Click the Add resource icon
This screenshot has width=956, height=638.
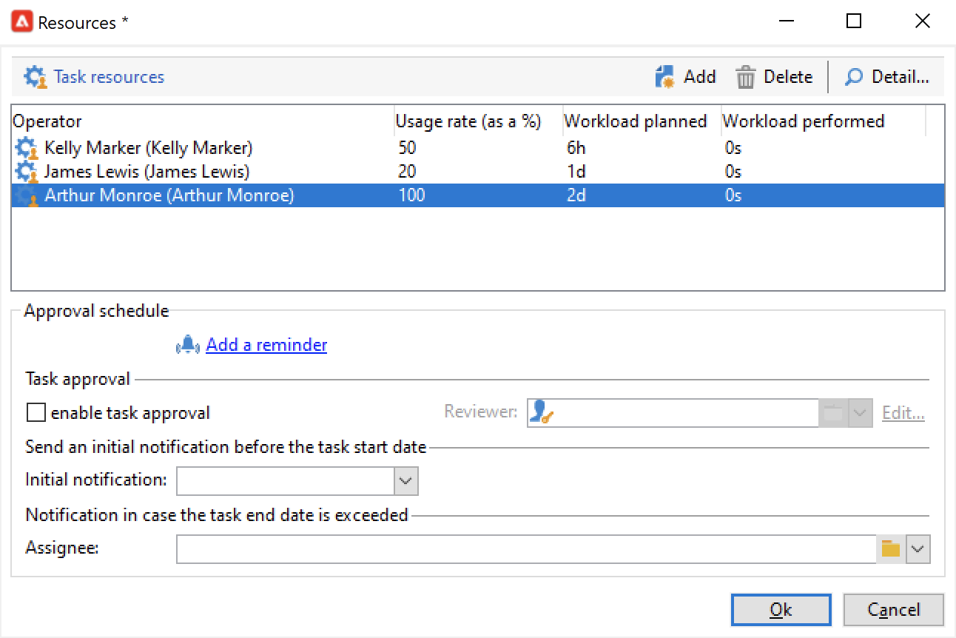click(x=665, y=77)
